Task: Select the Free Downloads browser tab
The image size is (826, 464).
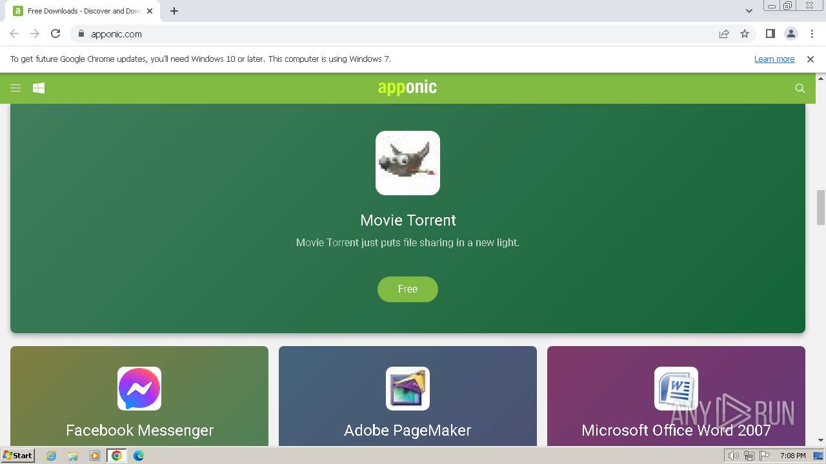Action: coord(83,11)
